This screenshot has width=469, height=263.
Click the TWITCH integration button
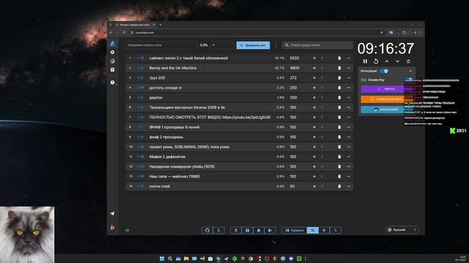[x=387, y=89]
